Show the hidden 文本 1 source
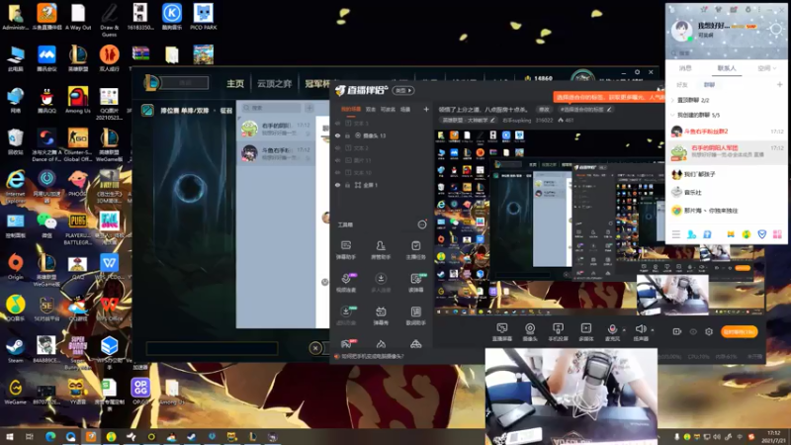 click(337, 123)
